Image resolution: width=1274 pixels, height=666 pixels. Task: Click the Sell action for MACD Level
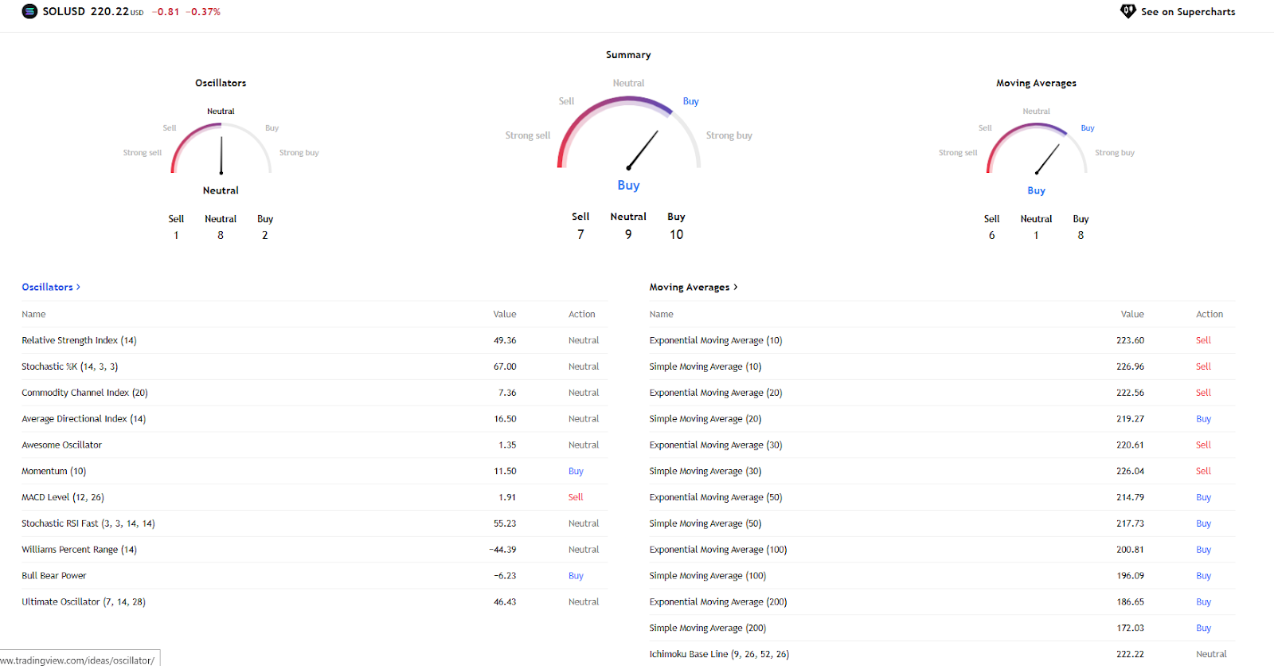point(576,497)
